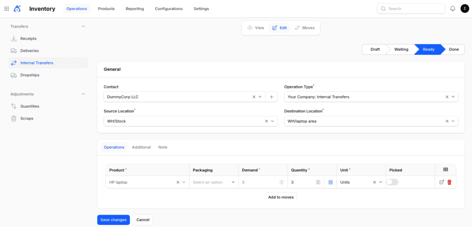472x227 pixels.
Task: Open the Moves view
Action: pos(304,28)
